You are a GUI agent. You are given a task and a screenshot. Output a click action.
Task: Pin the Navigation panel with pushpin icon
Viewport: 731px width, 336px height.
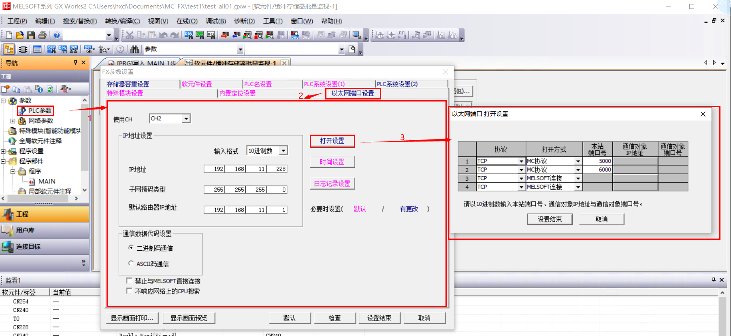click(75, 63)
